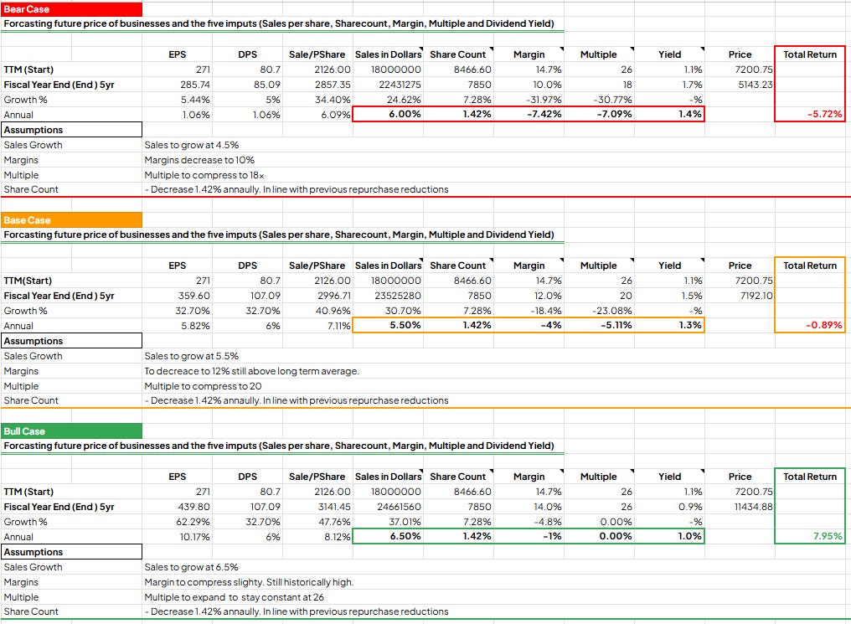Click annual multiple change -7.09%

[614, 114]
